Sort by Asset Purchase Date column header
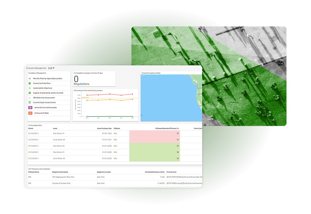311x214 pixels. tap(104, 128)
